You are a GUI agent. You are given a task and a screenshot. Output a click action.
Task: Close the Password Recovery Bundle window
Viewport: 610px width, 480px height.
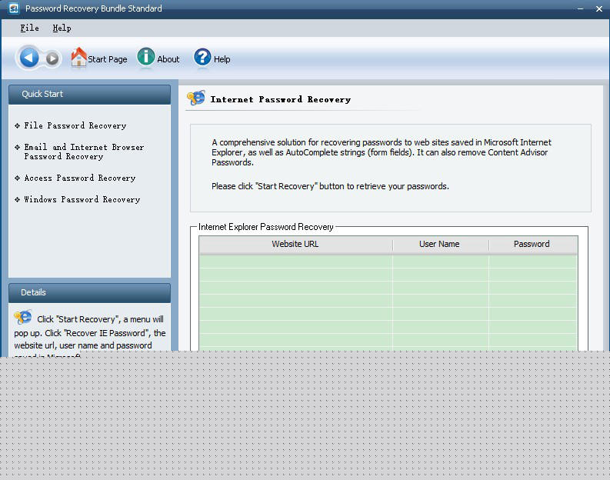coord(599,8)
